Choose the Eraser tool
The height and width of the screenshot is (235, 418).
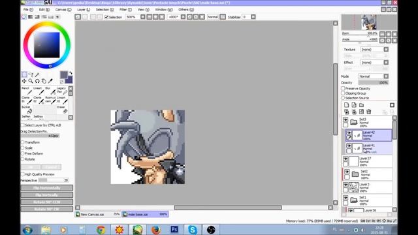point(62,110)
